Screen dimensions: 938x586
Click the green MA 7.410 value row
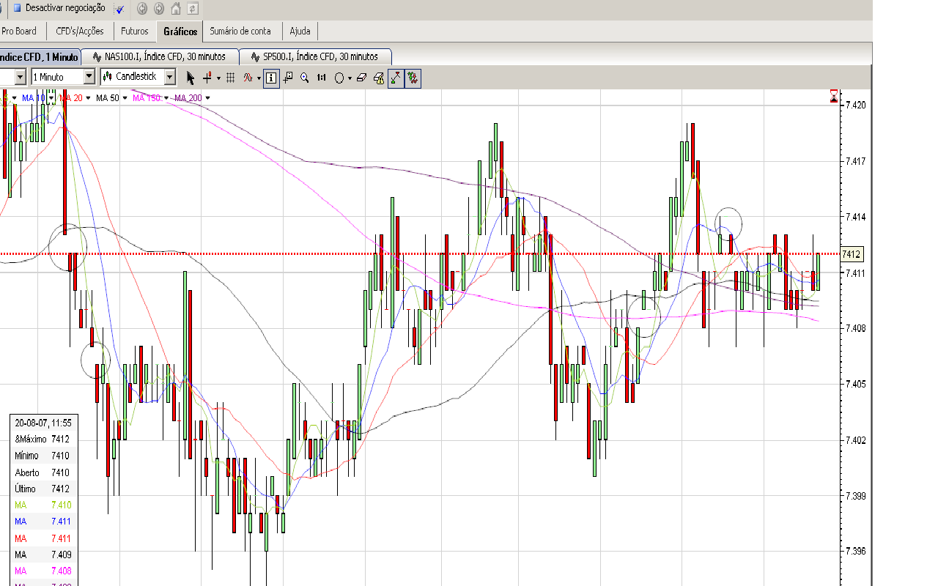coord(43,505)
